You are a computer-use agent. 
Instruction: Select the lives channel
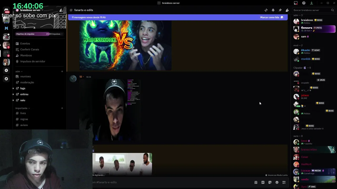(x=39, y=113)
